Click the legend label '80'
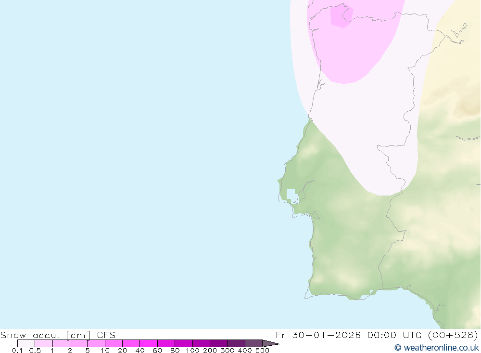This screenshot has height=353, width=481. click(x=175, y=350)
